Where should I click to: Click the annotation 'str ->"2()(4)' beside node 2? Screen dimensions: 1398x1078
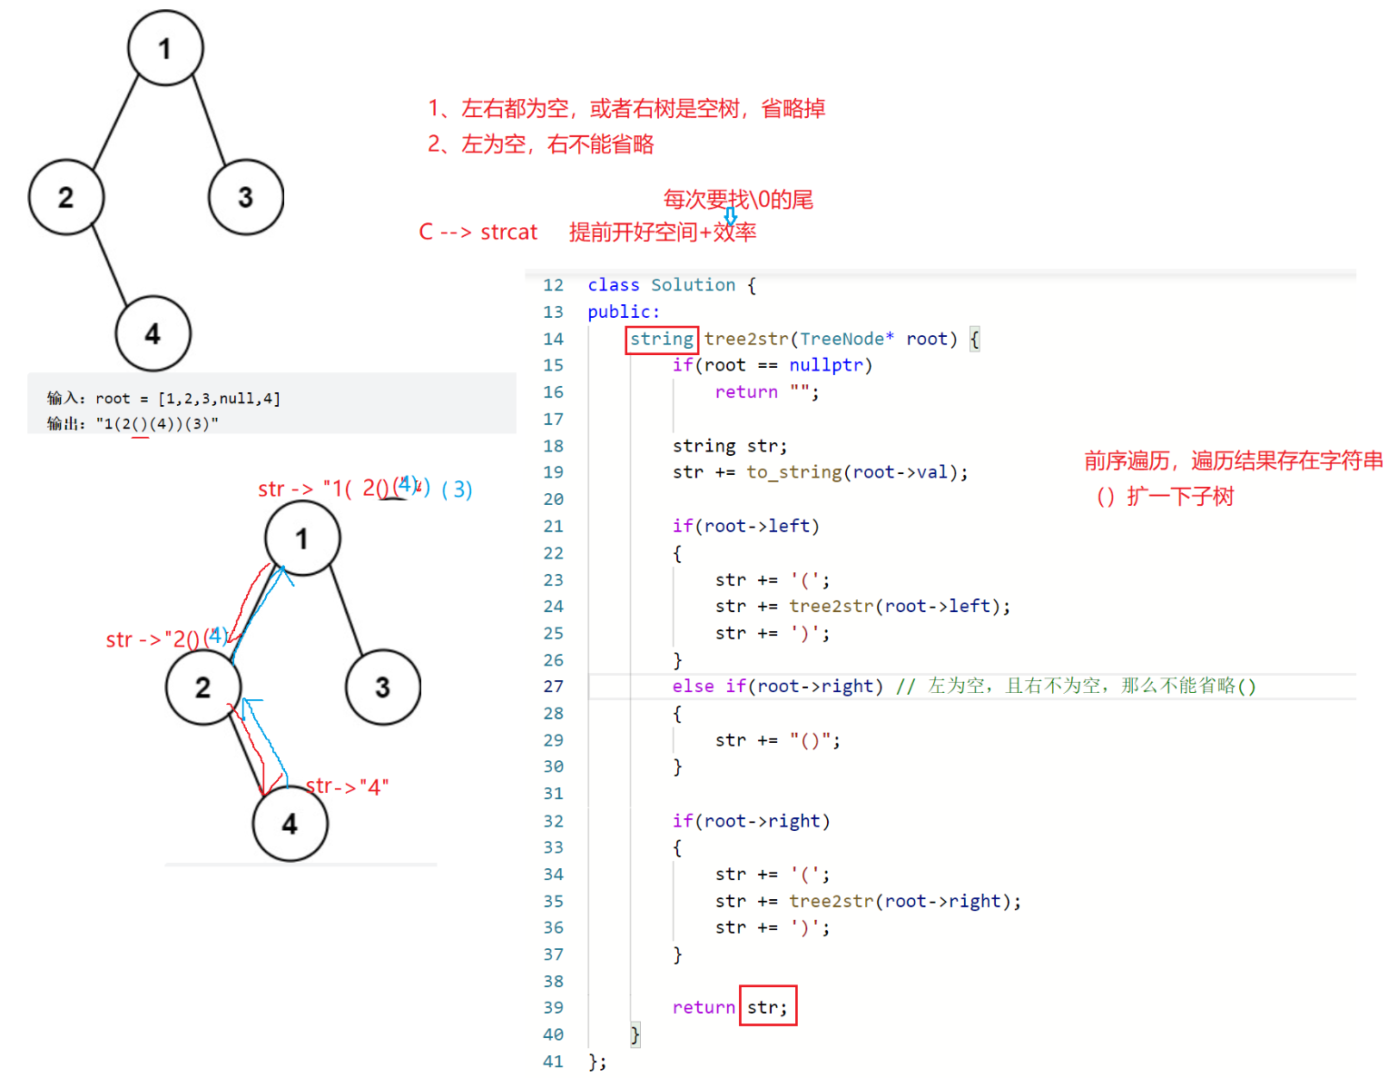166,638
